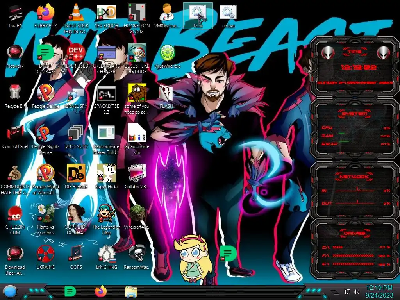Launch The Legend of Zilda
This screenshot has width=400, height=300.
click(x=106, y=220)
